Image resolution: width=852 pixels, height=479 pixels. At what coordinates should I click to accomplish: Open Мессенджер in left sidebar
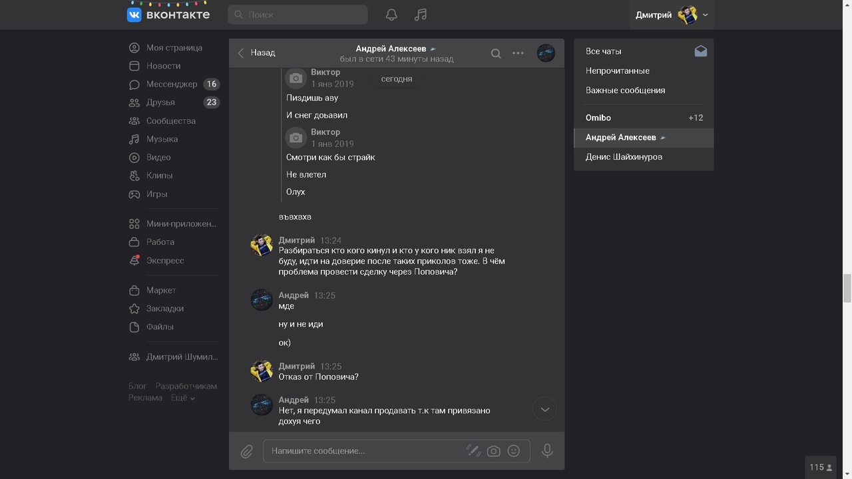tap(172, 84)
